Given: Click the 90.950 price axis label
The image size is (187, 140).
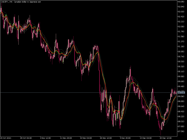Looking at the screenshot, I should (181, 52).
